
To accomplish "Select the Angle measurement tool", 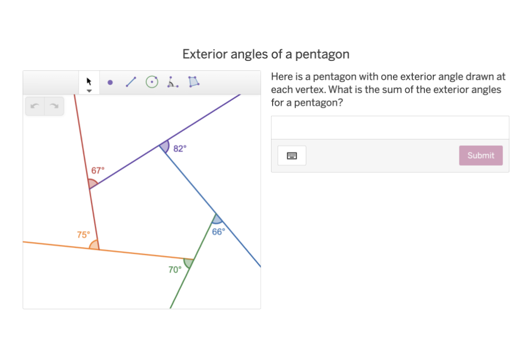I will point(172,81).
